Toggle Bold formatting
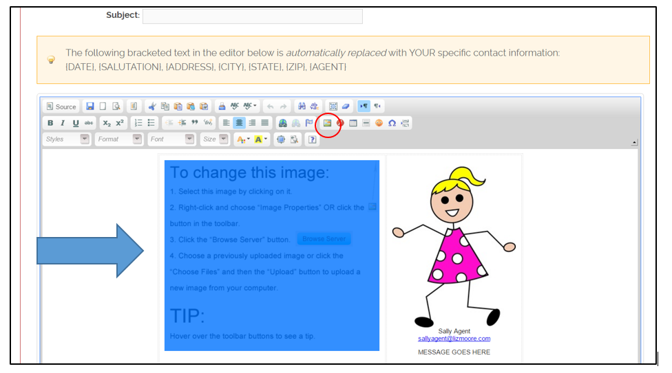Screen dimensions: 672x373 coord(50,123)
